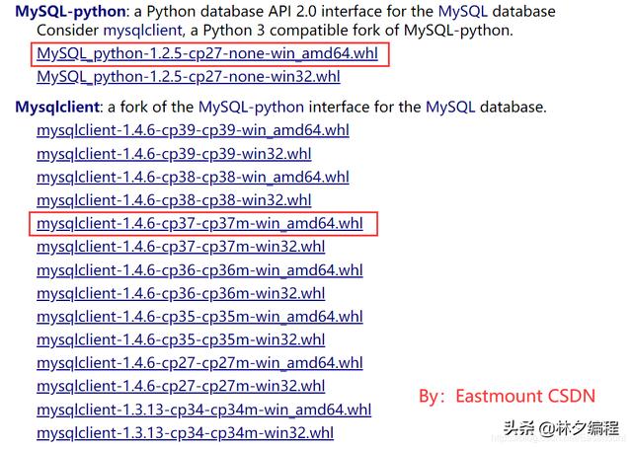This screenshot has height=449, width=632.
Task: Download MySQL_python-1.2.5-cp27-none-win_amd64.whl
Action: [207, 53]
